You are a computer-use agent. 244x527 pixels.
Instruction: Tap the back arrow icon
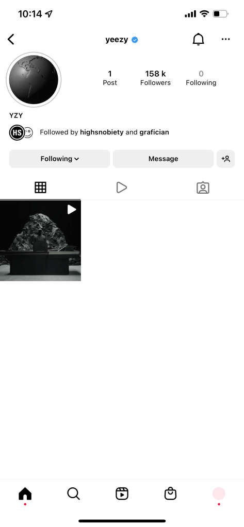(11, 39)
